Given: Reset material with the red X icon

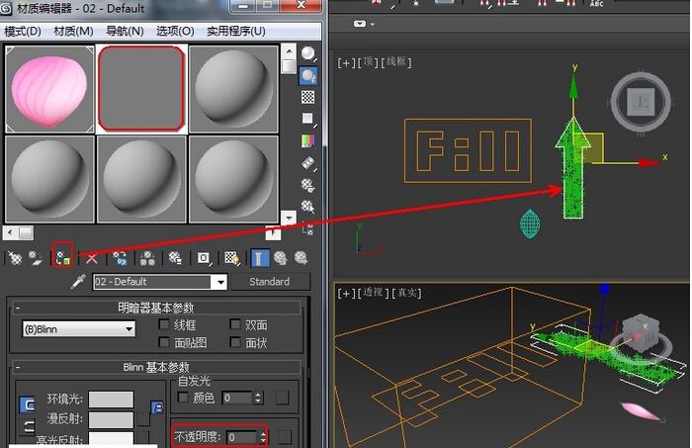Looking at the screenshot, I should 91,258.
